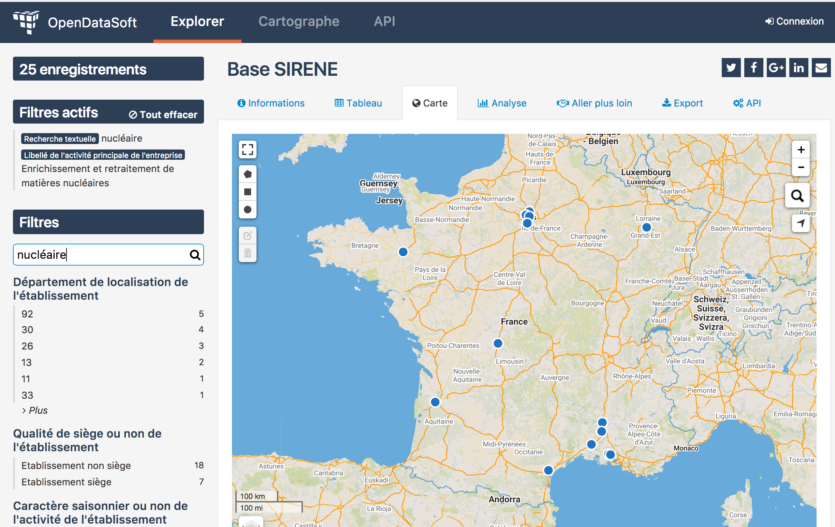Share the dataset via email icon

(x=821, y=67)
